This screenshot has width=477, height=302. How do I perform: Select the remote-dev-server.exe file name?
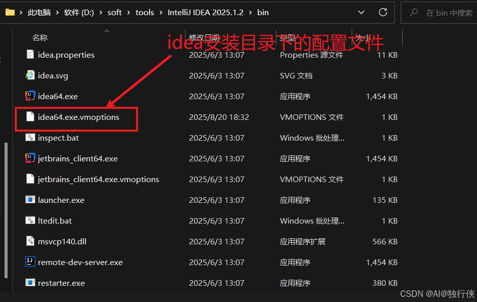coord(80,262)
